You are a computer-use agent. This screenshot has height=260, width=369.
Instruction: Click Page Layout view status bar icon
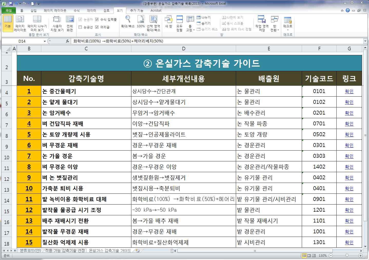click(309, 256)
